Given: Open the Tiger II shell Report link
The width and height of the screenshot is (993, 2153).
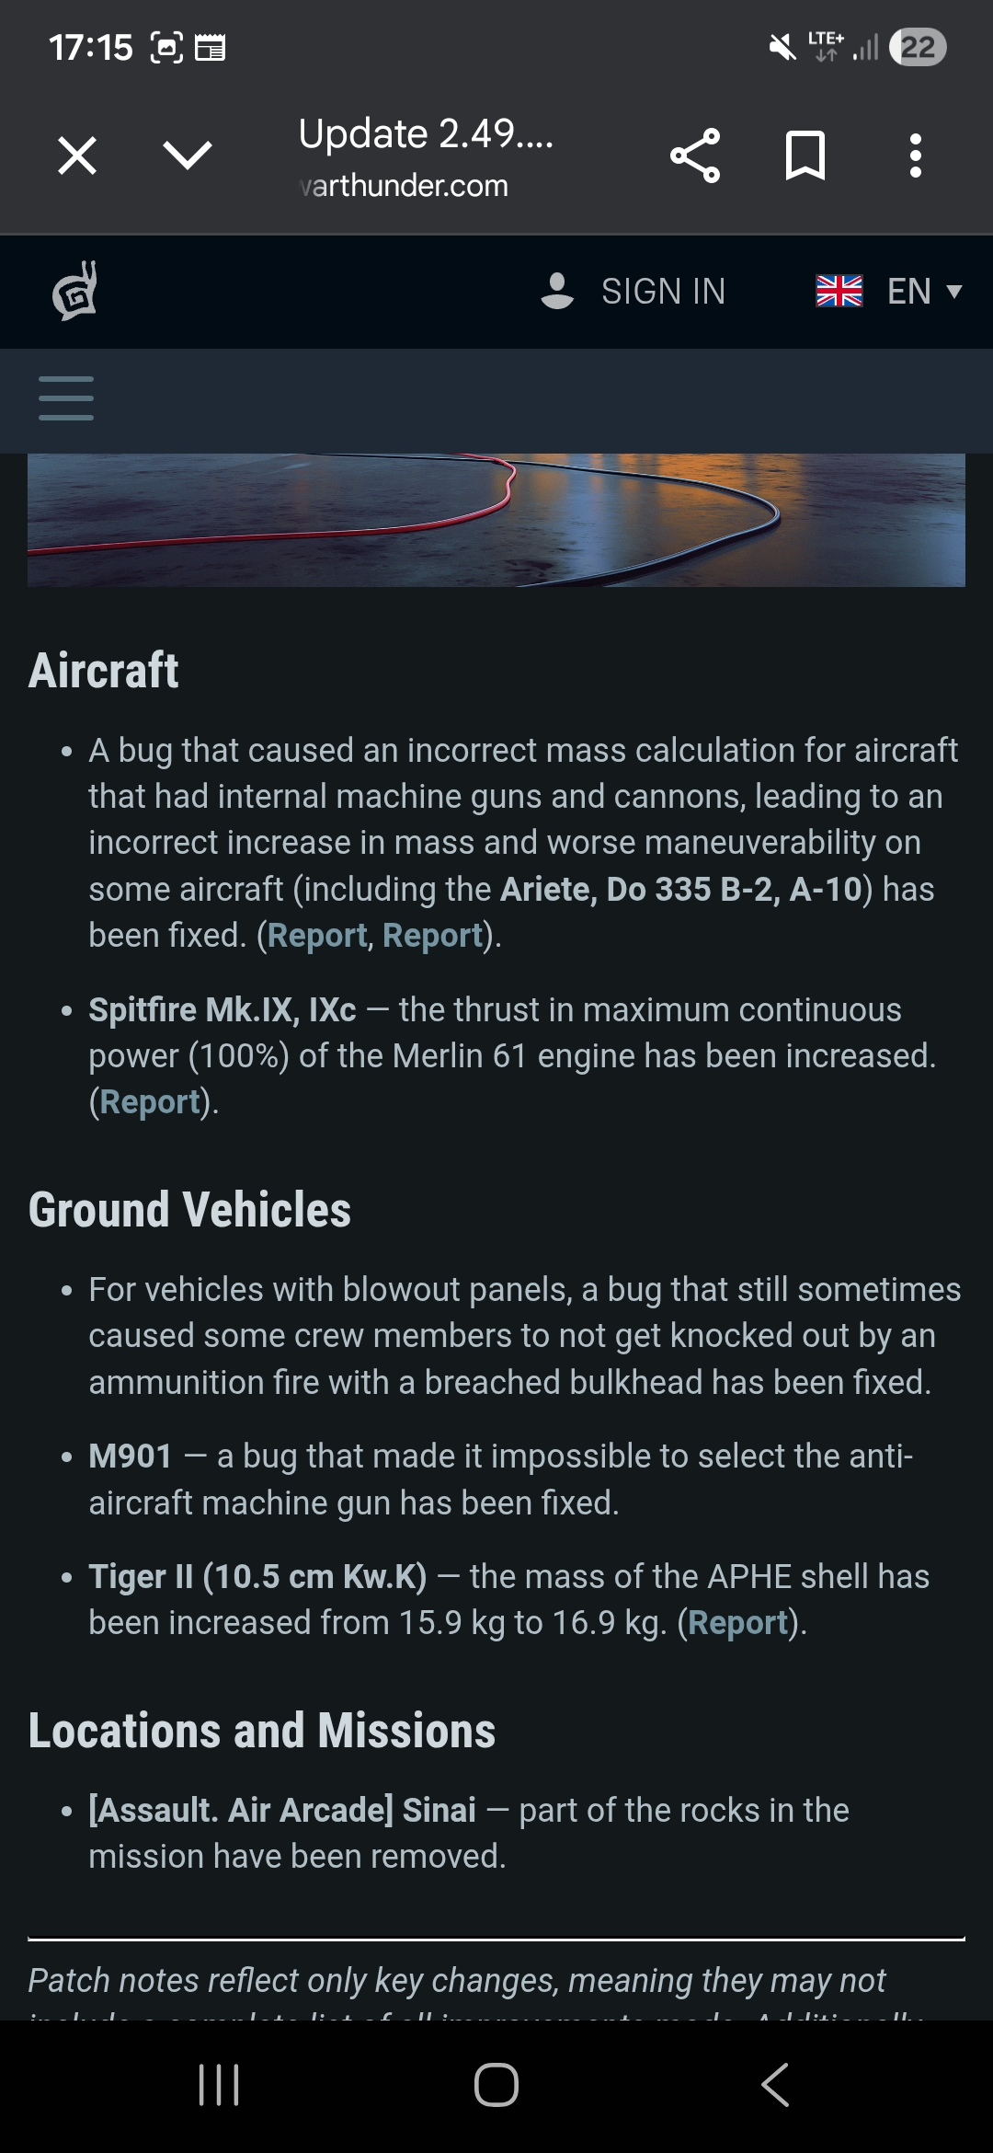Looking at the screenshot, I should (738, 1623).
